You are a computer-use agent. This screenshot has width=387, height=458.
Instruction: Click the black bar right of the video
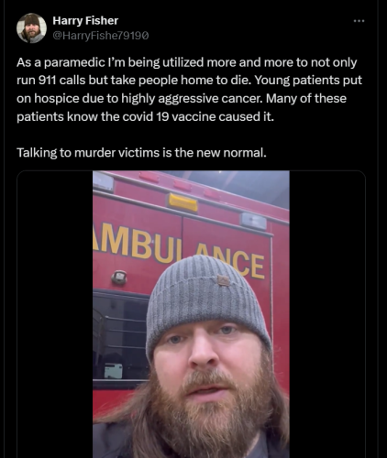tap(327, 314)
